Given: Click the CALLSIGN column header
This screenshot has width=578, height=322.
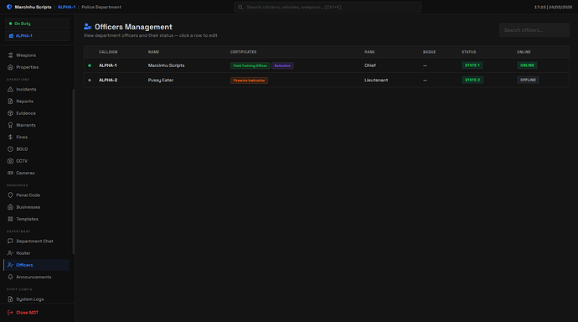Looking at the screenshot, I should pyautogui.click(x=108, y=52).
